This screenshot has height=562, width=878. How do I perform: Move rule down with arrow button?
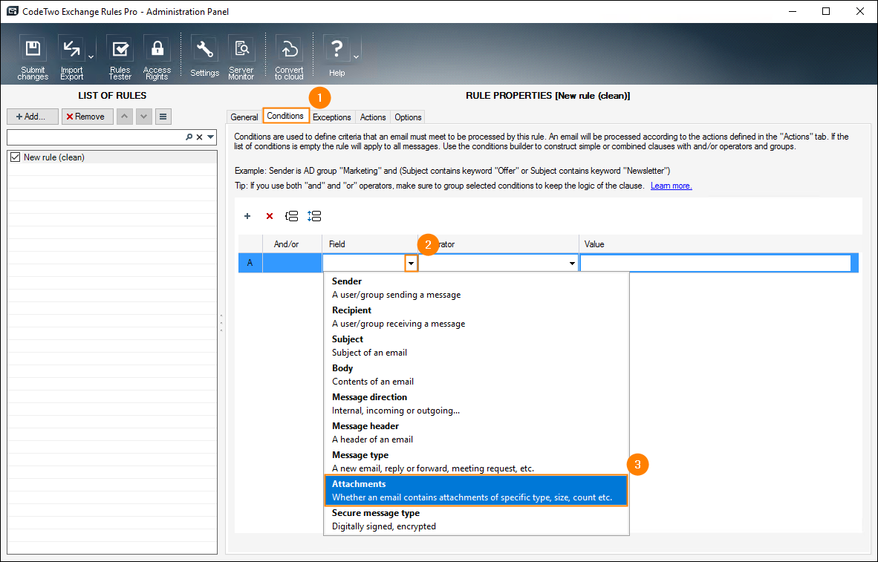pyautogui.click(x=144, y=117)
